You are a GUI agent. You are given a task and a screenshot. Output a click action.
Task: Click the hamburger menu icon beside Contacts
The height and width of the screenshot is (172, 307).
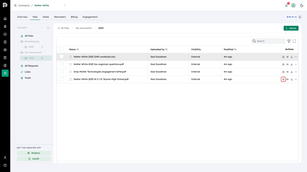coord(15,5)
